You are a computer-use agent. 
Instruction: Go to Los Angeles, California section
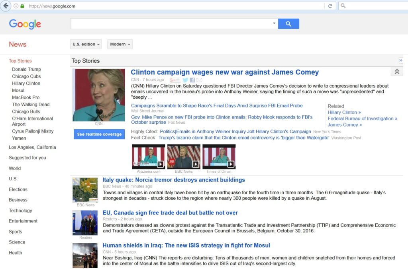point(32,147)
